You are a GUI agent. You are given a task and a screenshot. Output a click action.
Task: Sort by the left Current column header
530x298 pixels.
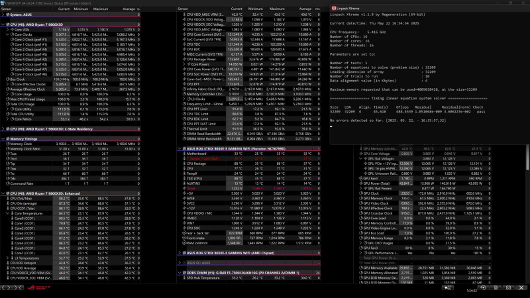(x=64, y=9)
